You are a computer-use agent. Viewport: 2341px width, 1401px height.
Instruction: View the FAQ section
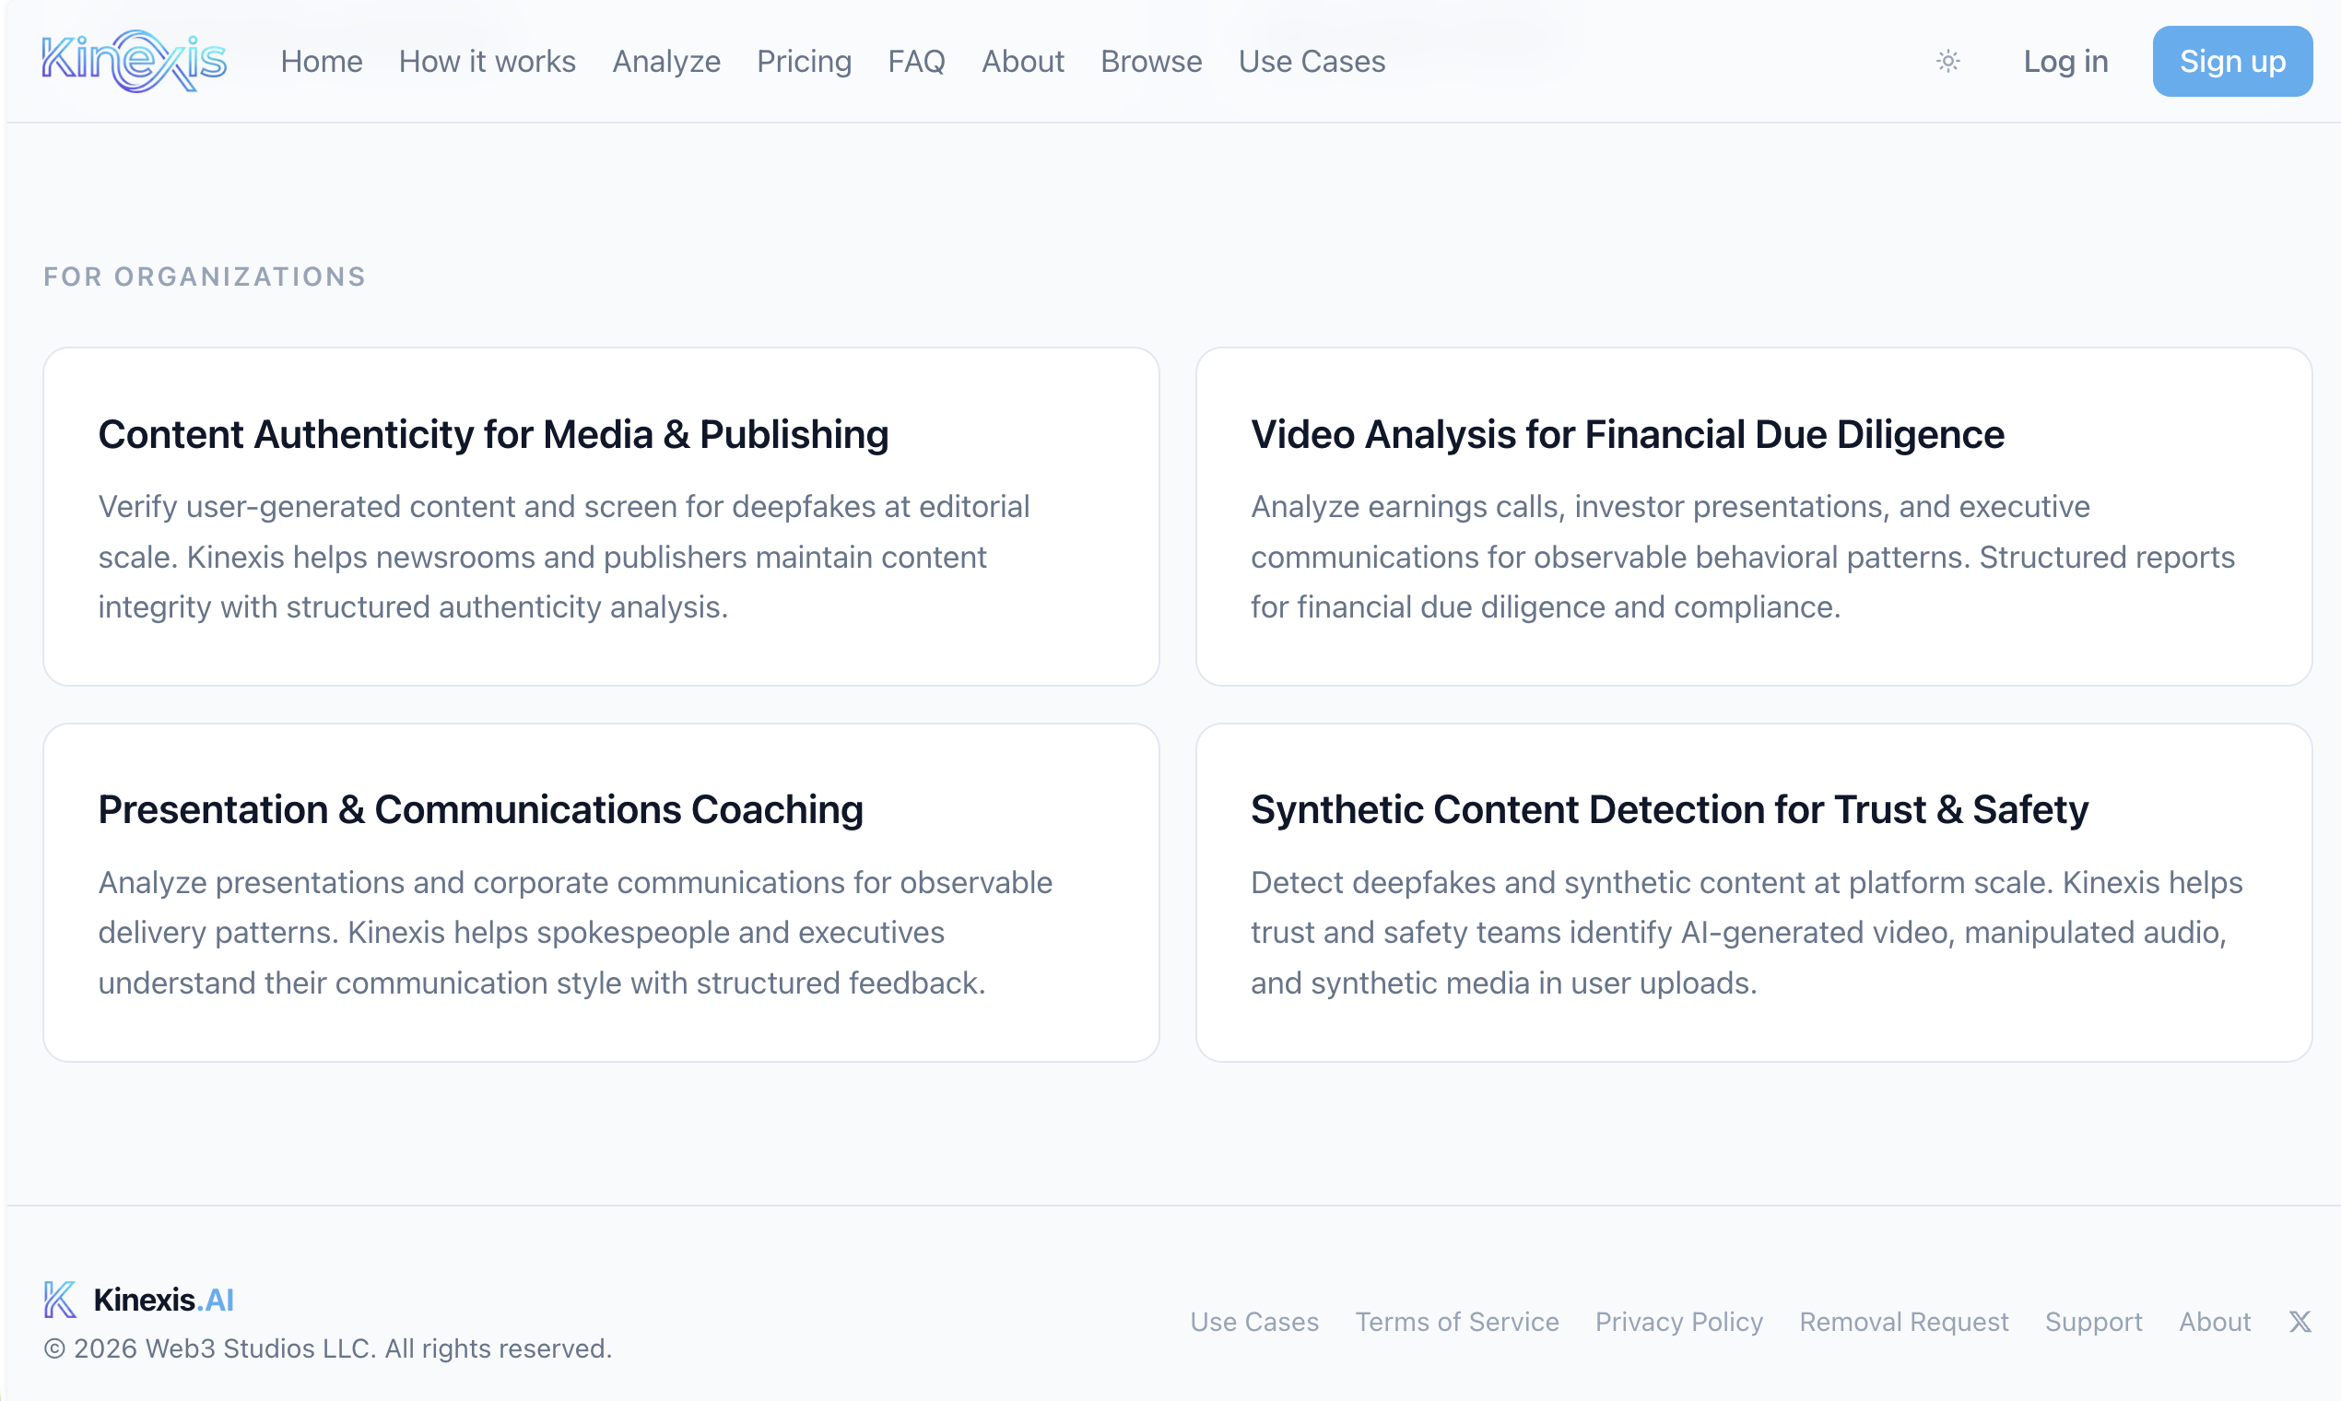[915, 61]
